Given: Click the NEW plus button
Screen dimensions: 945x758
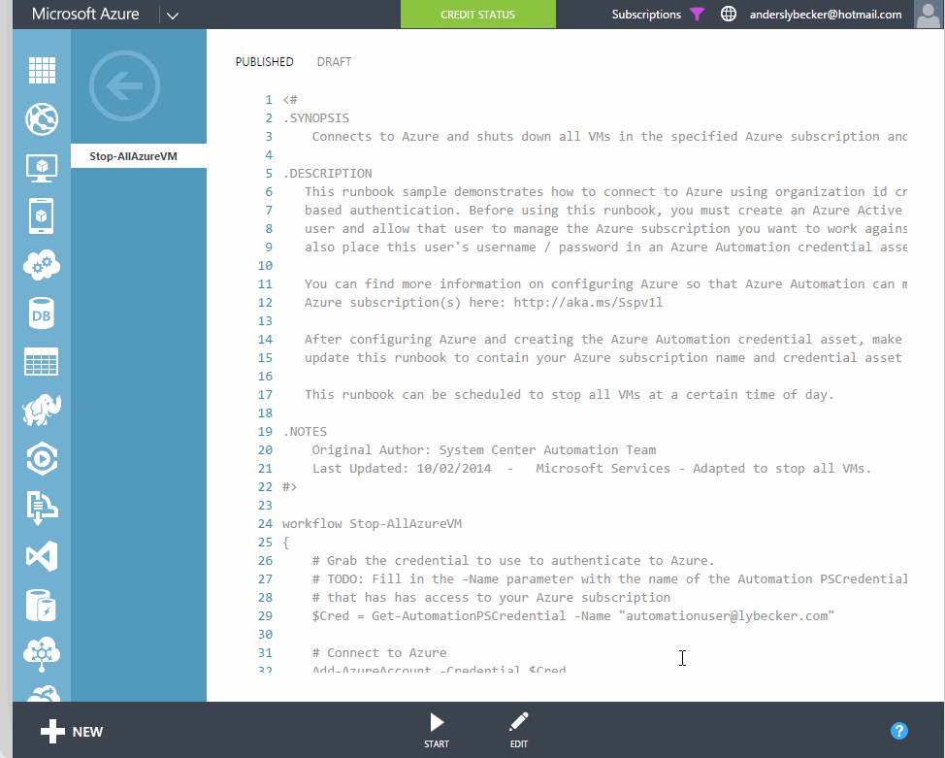Looking at the screenshot, I should coord(72,732).
